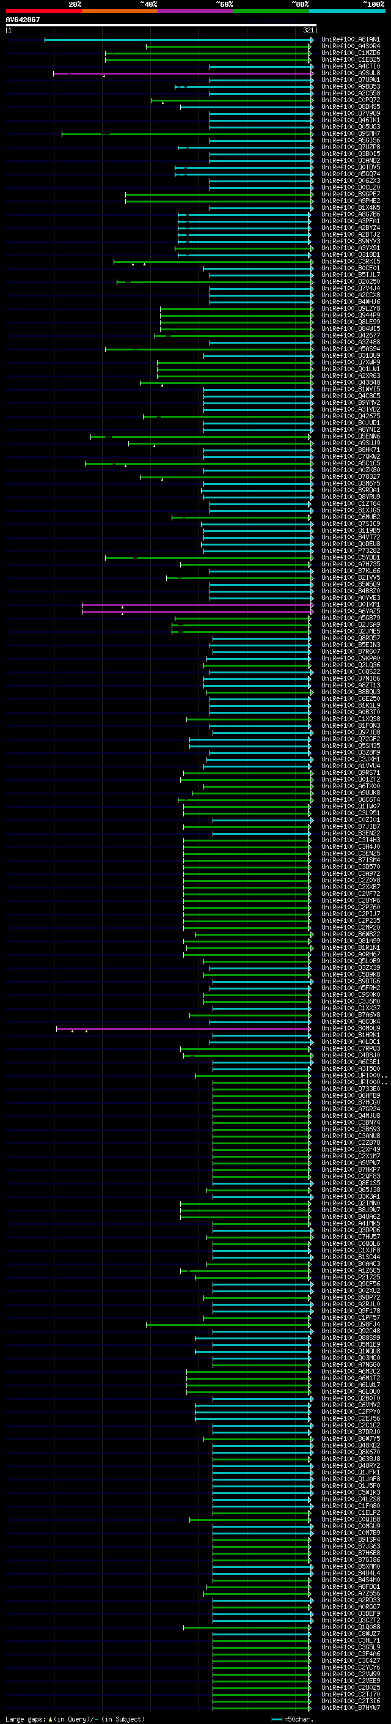This screenshot has height=1724, width=391.
Task: Click the hit label UniRef100_Q8RD57
Action: click(350, 638)
